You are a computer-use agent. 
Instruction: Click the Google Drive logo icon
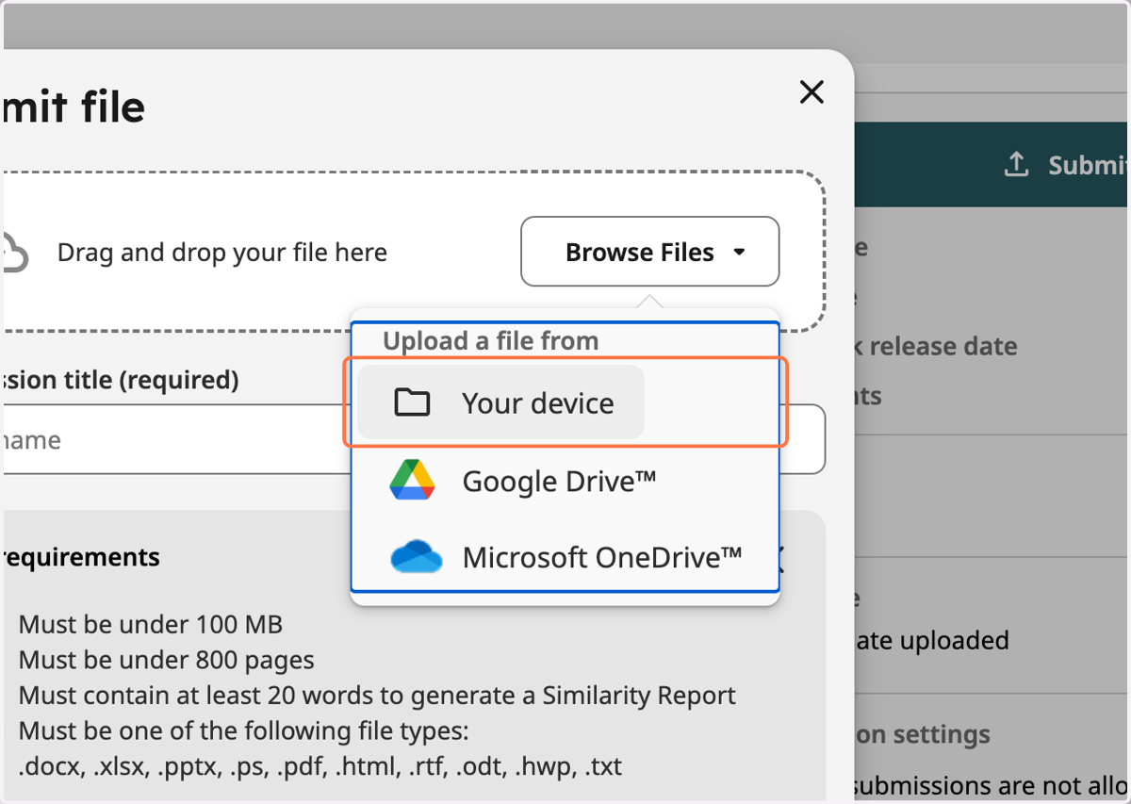[412, 481]
